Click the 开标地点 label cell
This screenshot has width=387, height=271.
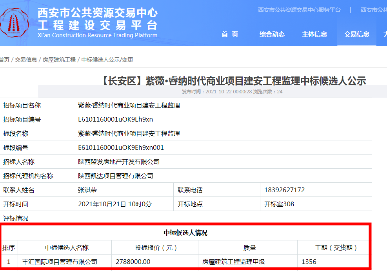click(217, 204)
